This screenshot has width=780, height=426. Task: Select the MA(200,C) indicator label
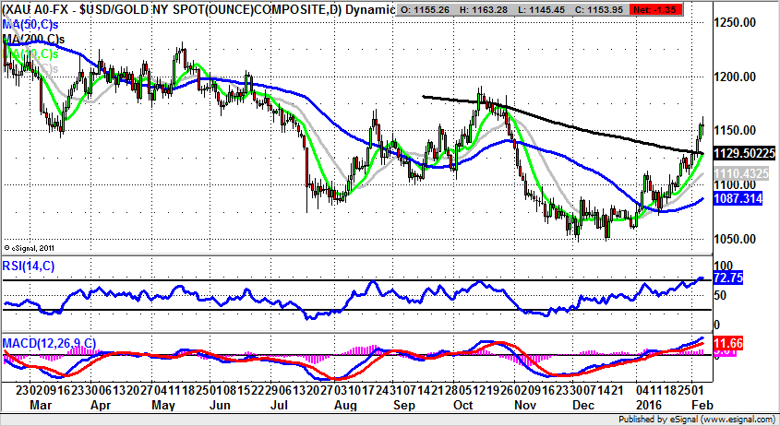tap(37, 41)
